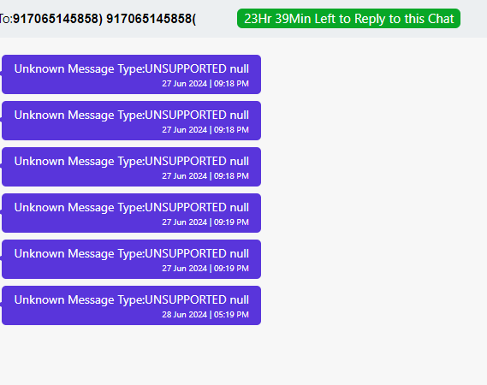Select the first 09:19 PM message text
Viewport: 487px width, 385px height.
pyautogui.click(x=131, y=207)
